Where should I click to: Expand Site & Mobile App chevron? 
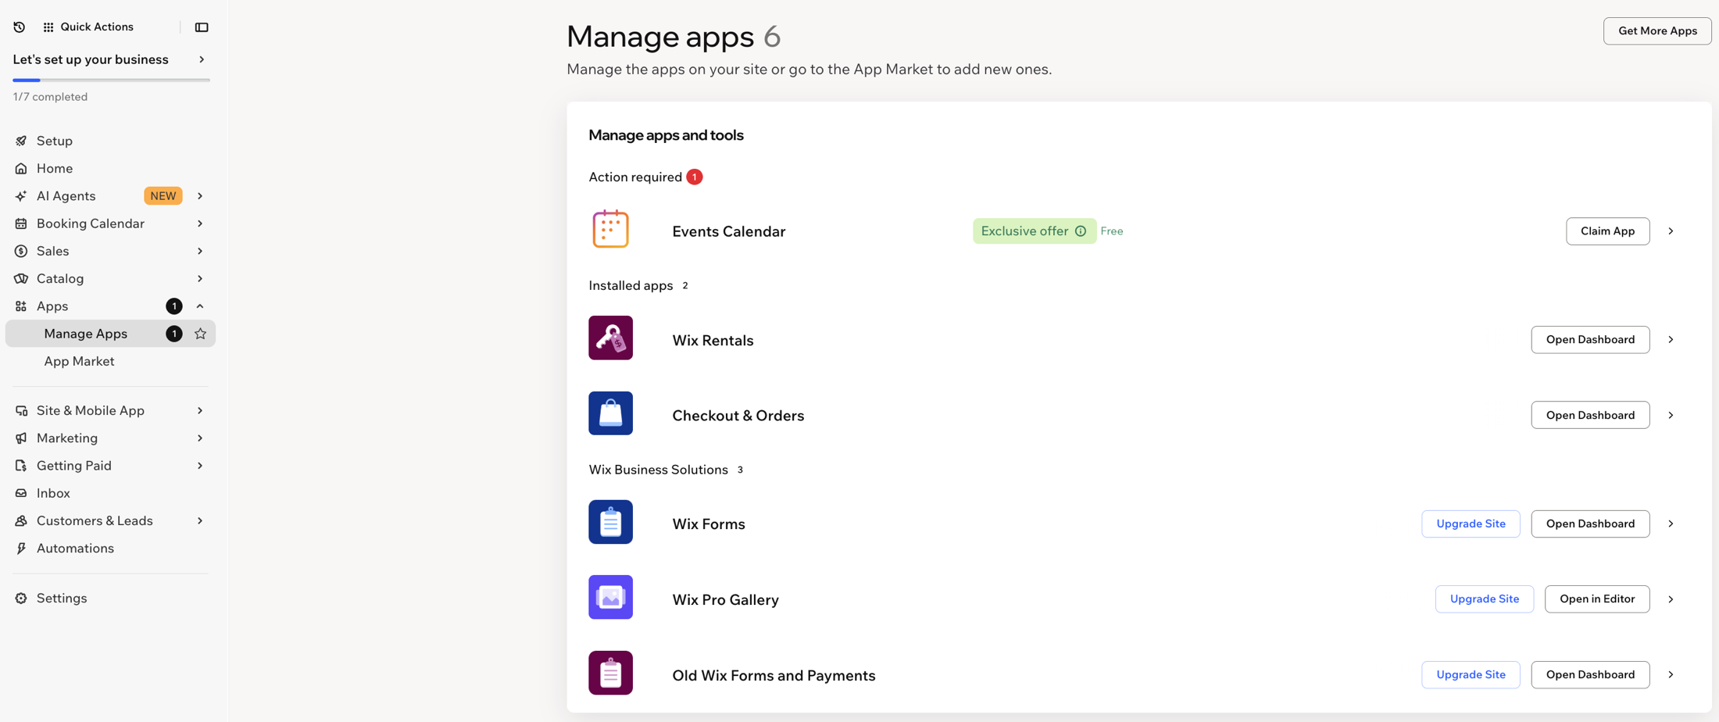pyautogui.click(x=200, y=411)
